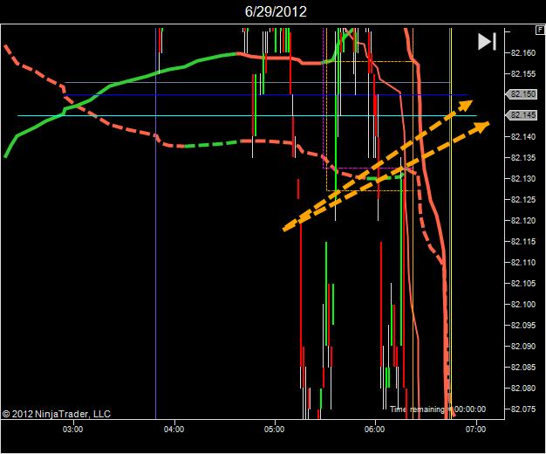Click the 04:00 time axis label
The height and width of the screenshot is (454, 546).
point(174,429)
